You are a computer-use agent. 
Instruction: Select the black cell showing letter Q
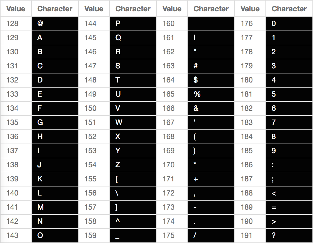[133, 38]
